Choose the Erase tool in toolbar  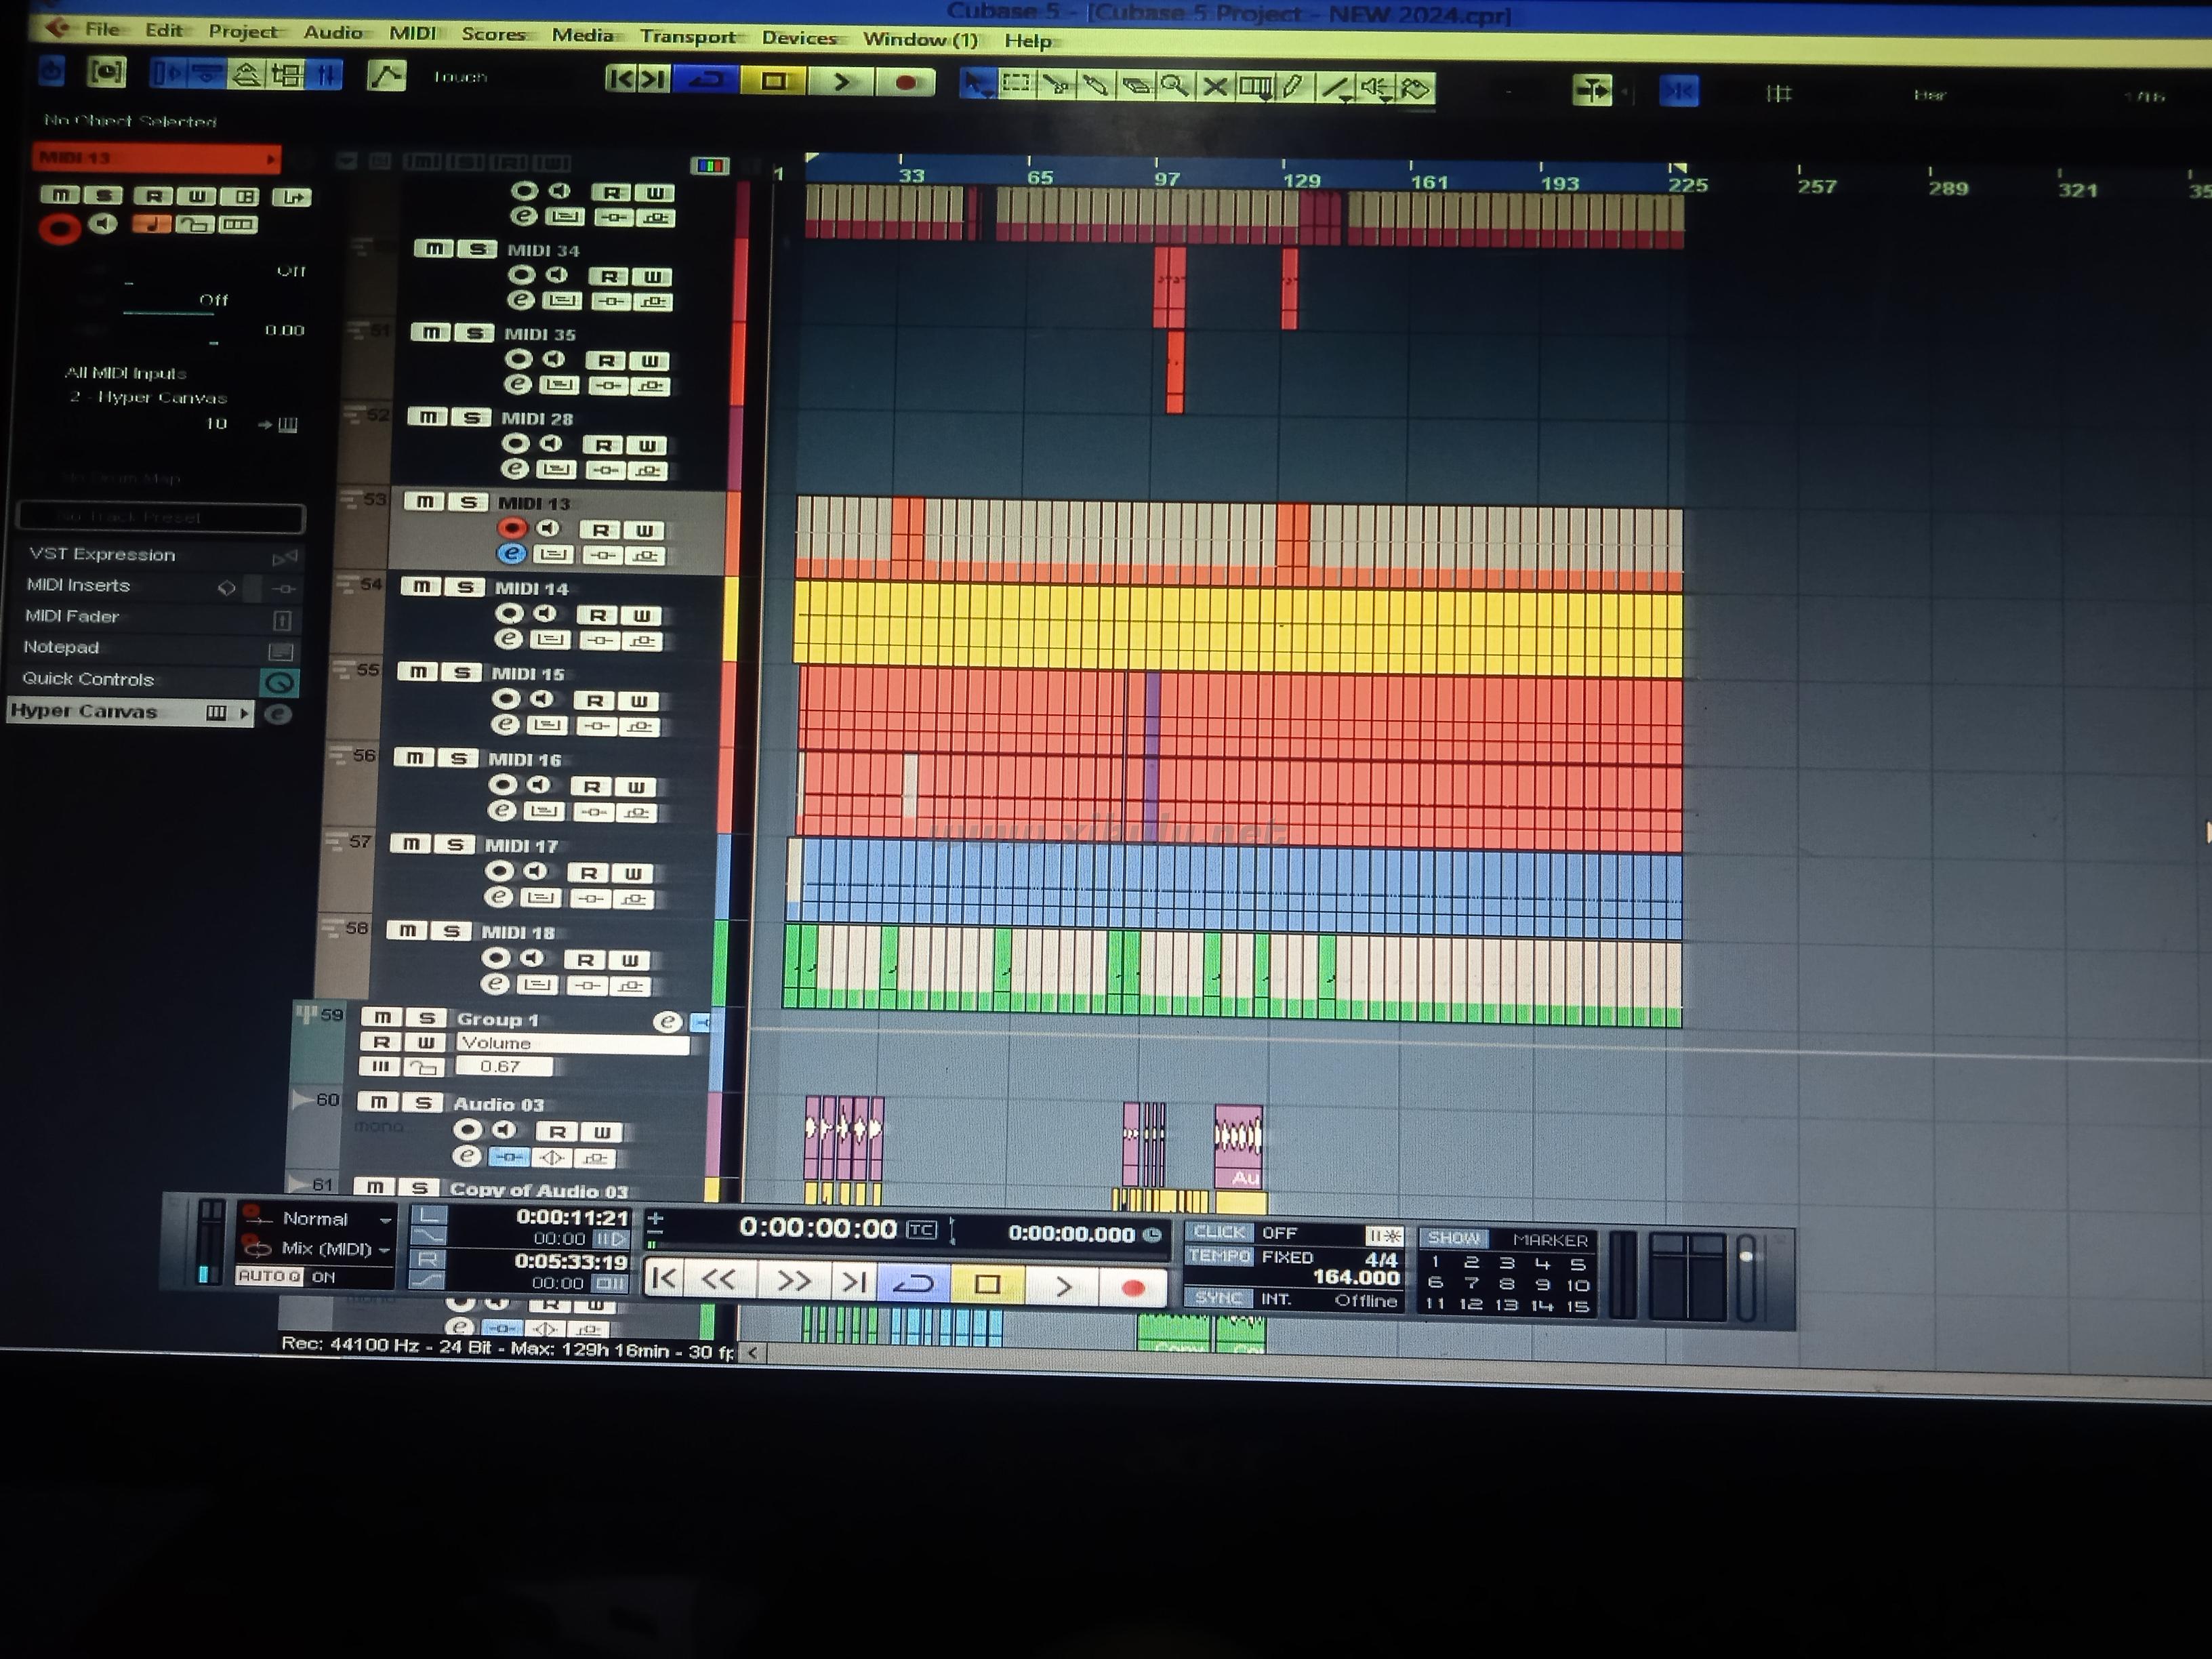tap(1135, 86)
